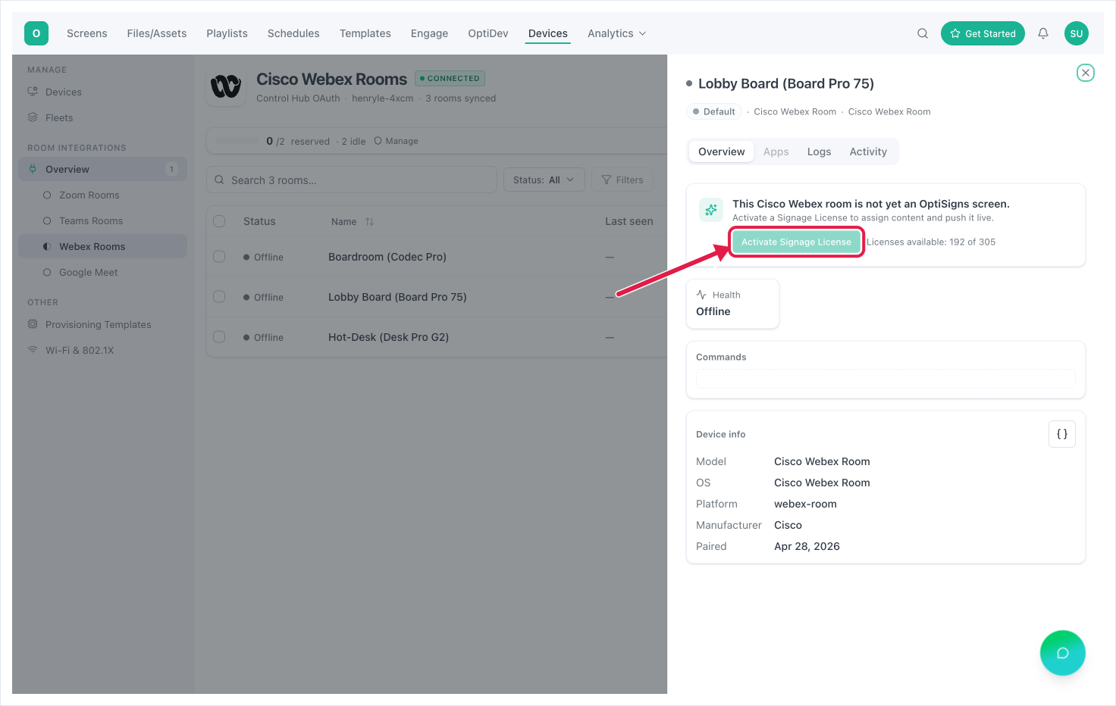Click the Last seen column header
1116x706 pixels.
pos(629,221)
